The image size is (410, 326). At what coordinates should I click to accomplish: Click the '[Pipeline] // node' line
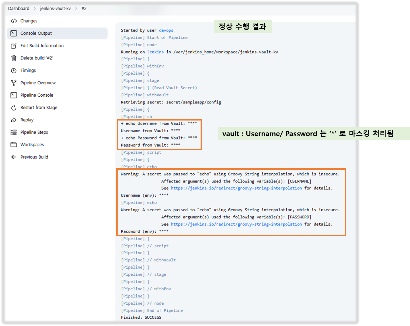pyautogui.click(x=142, y=304)
